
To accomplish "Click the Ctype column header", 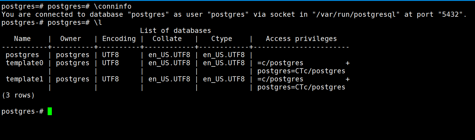I will coord(221,39).
